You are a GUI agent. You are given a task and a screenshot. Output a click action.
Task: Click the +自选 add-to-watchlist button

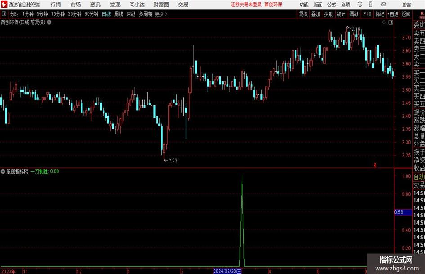[x=393, y=14]
